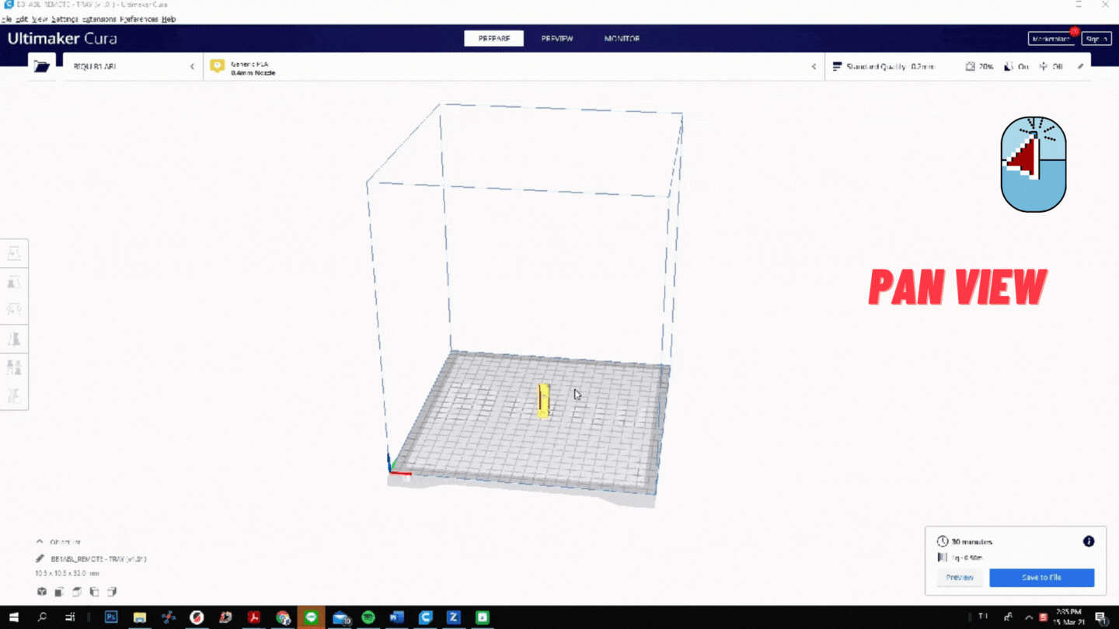Open Photoshop from the taskbar
This screenshot has width=1119, height=629.
tap(111, 617)
